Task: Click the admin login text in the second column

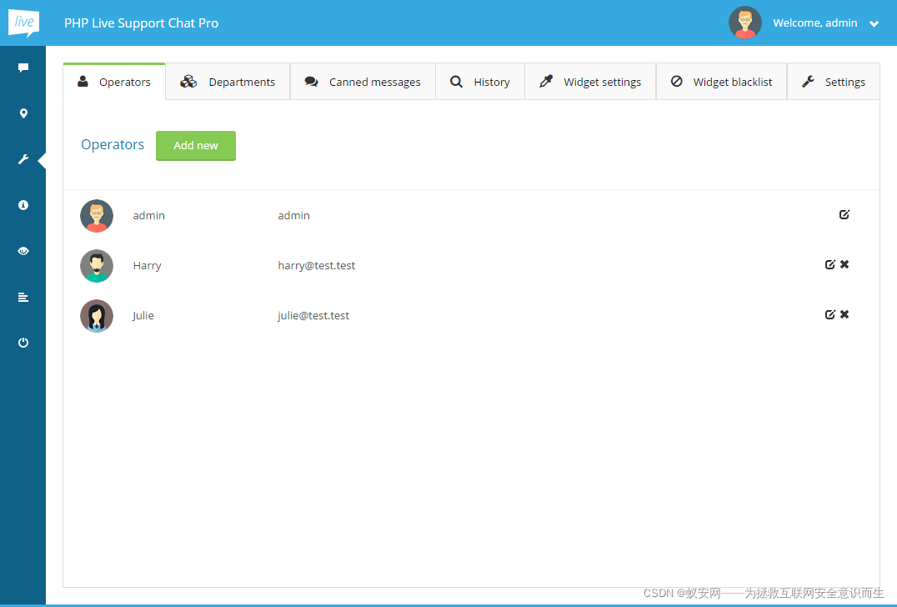Action: pos(294,216)
